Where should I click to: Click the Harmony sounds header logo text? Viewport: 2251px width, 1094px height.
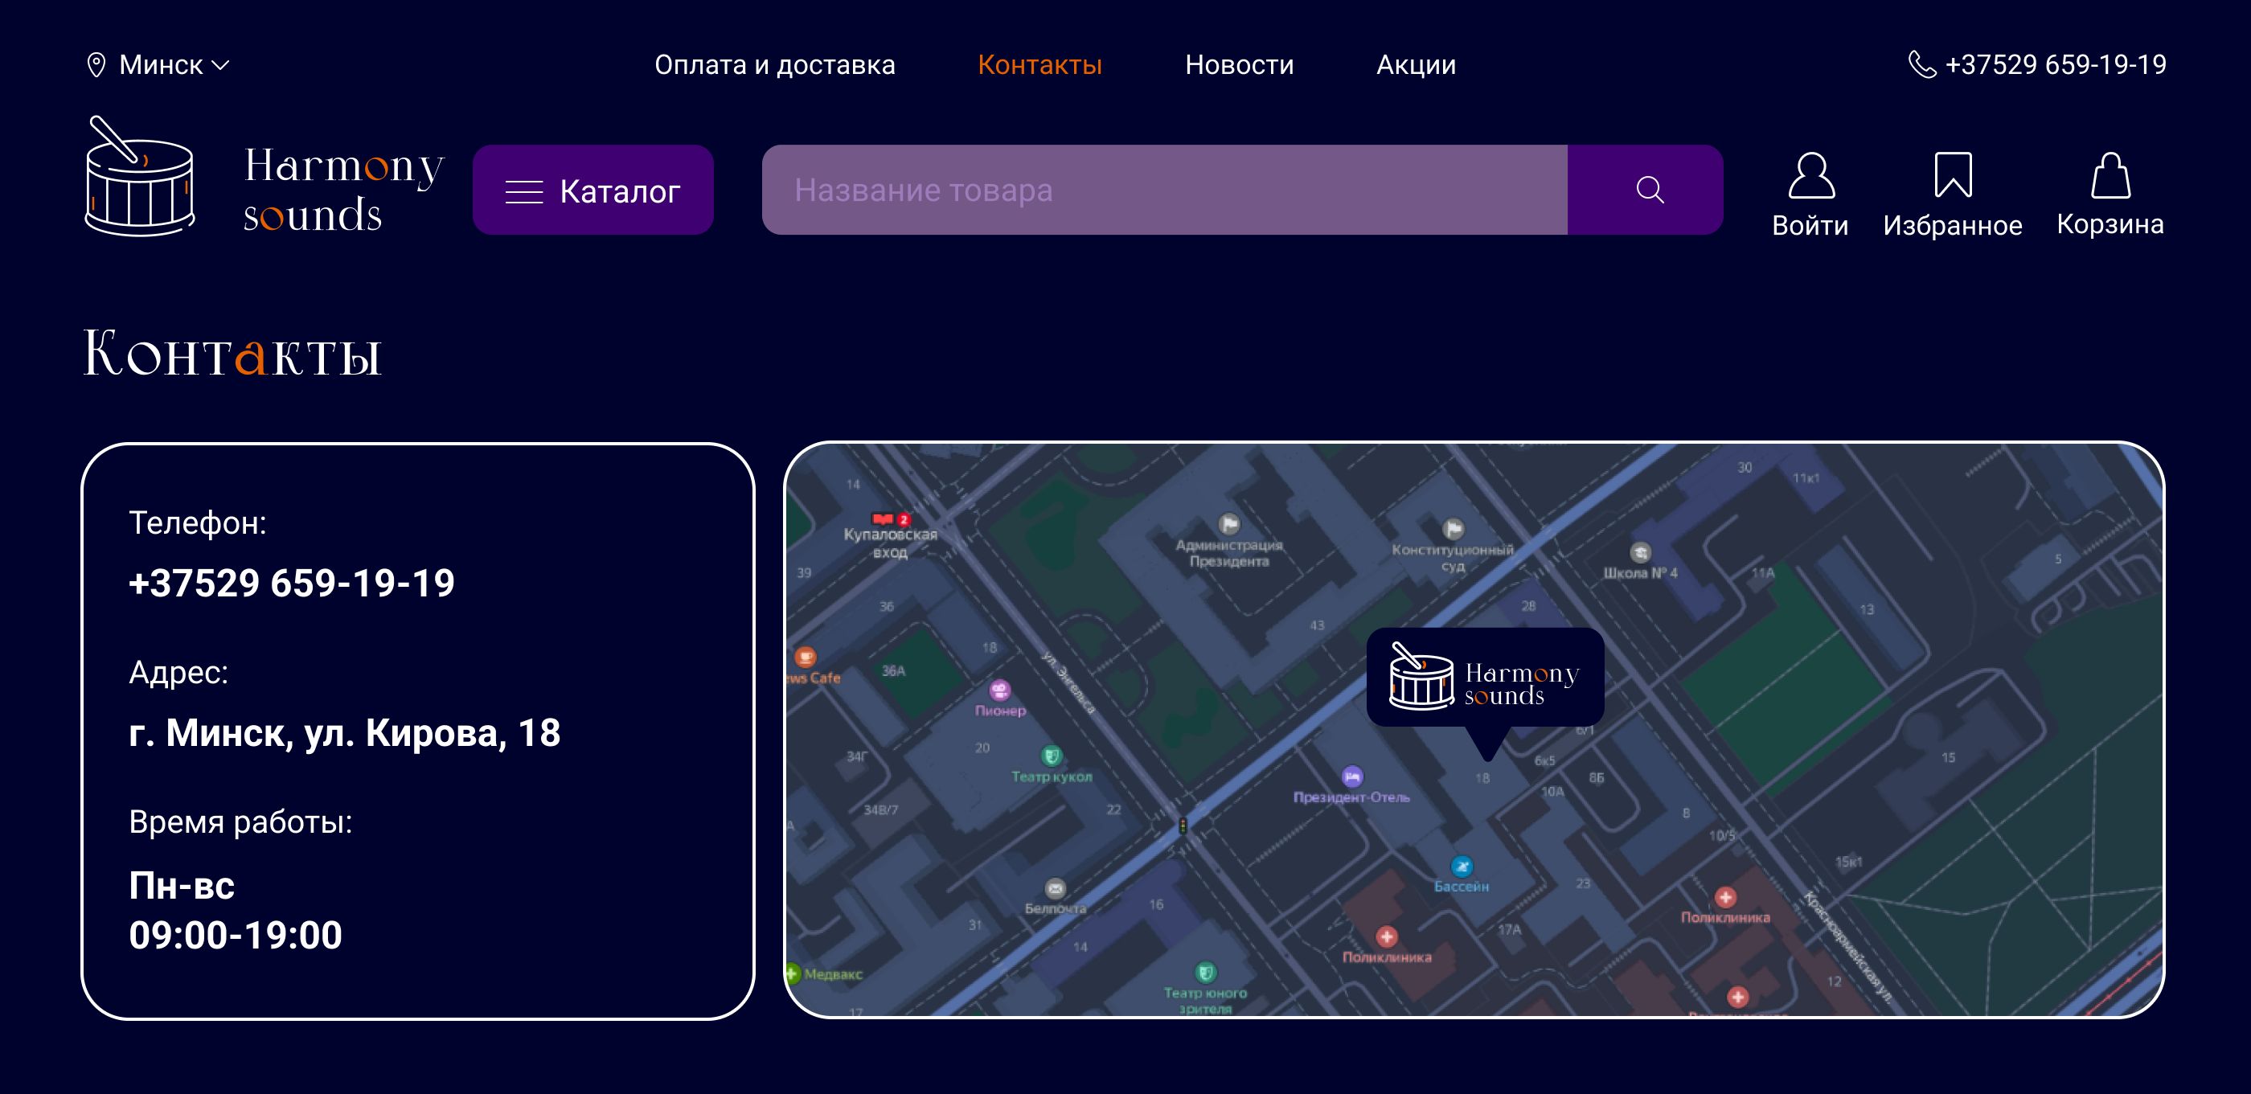click(x=343, y=190)
